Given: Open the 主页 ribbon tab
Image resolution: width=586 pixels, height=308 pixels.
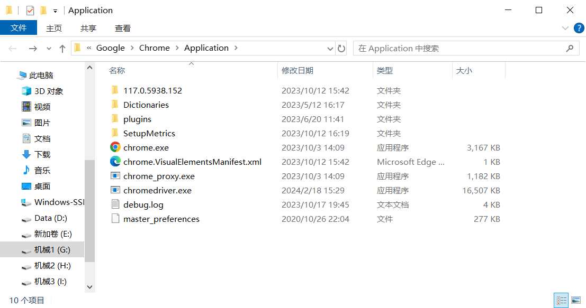Looking at the screenshot, I should 54,29.
